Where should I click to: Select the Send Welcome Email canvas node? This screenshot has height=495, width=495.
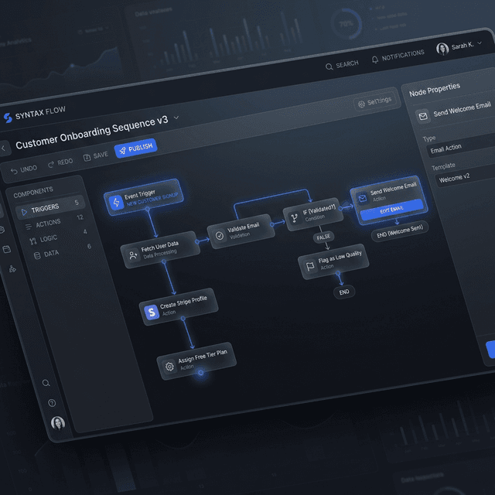(x=389, y=200)
